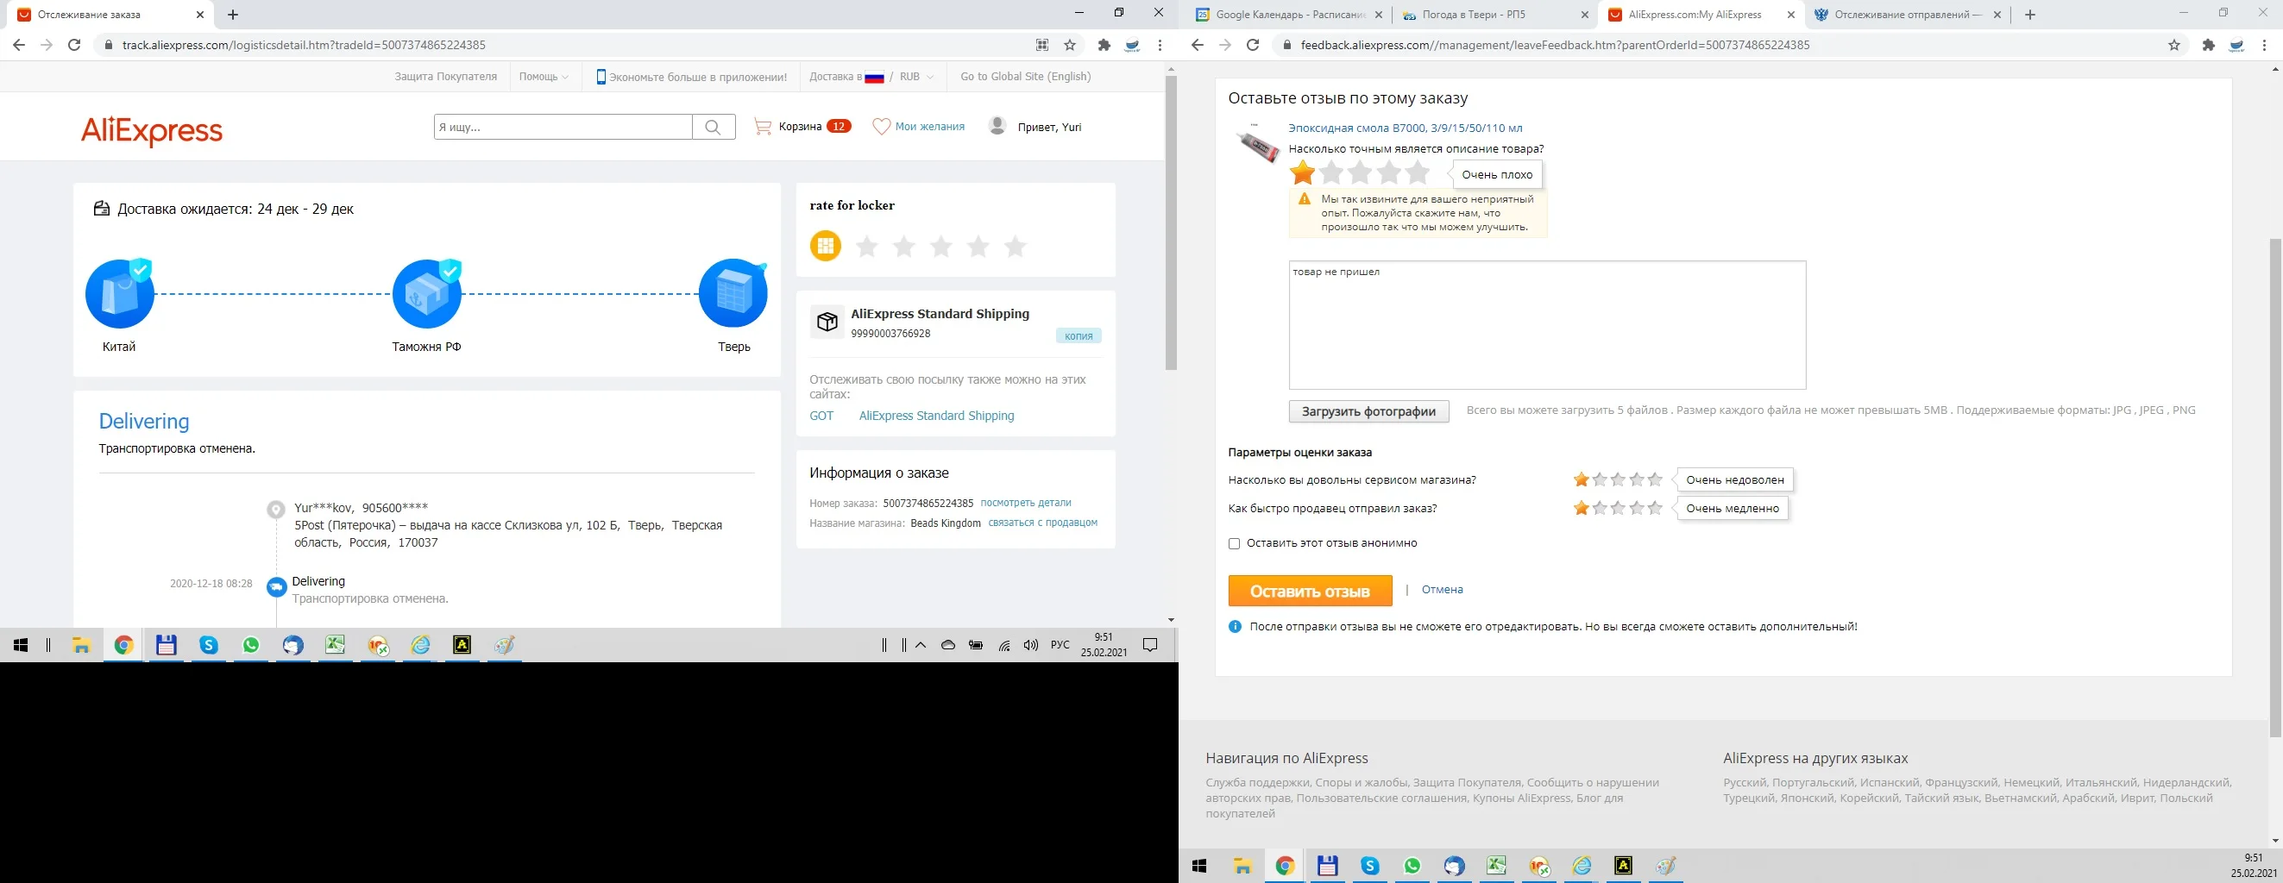Click the package icon beside AliExpress Standard Shipping
2283x883 pixels.
click(x=827, y=322)
